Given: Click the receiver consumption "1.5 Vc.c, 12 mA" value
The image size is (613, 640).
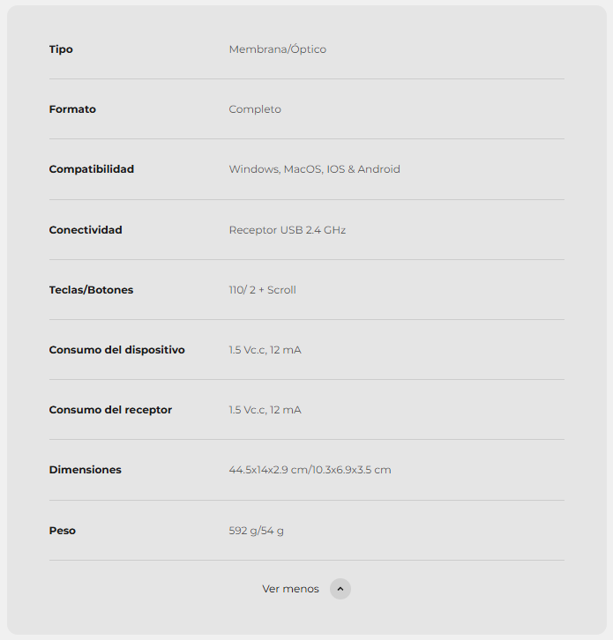Looking at the screenshot, I should coord(265,410).
